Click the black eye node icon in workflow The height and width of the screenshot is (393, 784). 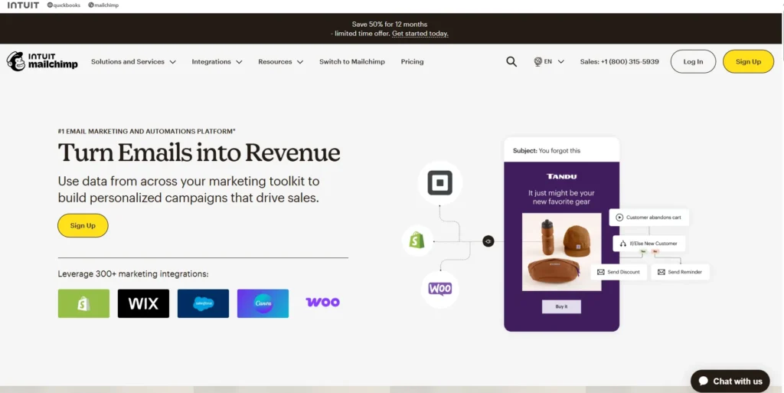(488, 241)
